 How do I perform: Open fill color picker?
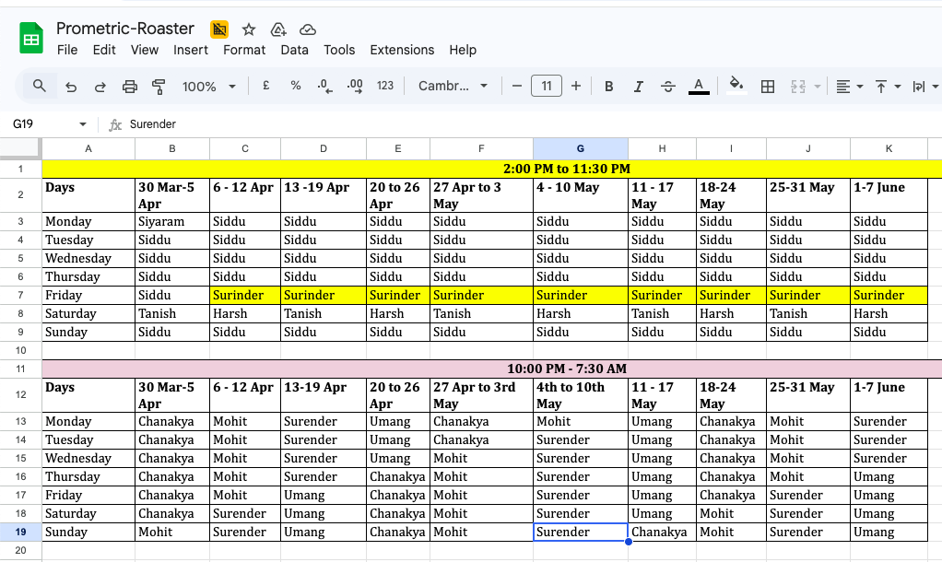[x=736, y=86]
